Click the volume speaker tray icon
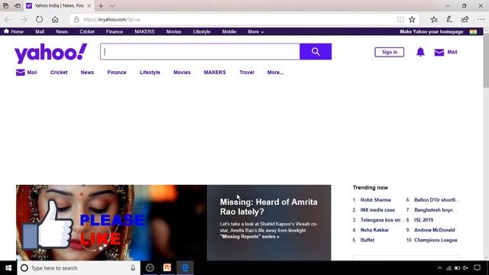This screenshot has width=489, height=275. point(465,268)
